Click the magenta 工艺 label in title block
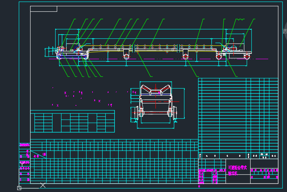This screenshot has height=192, width=287. point(215,173)
